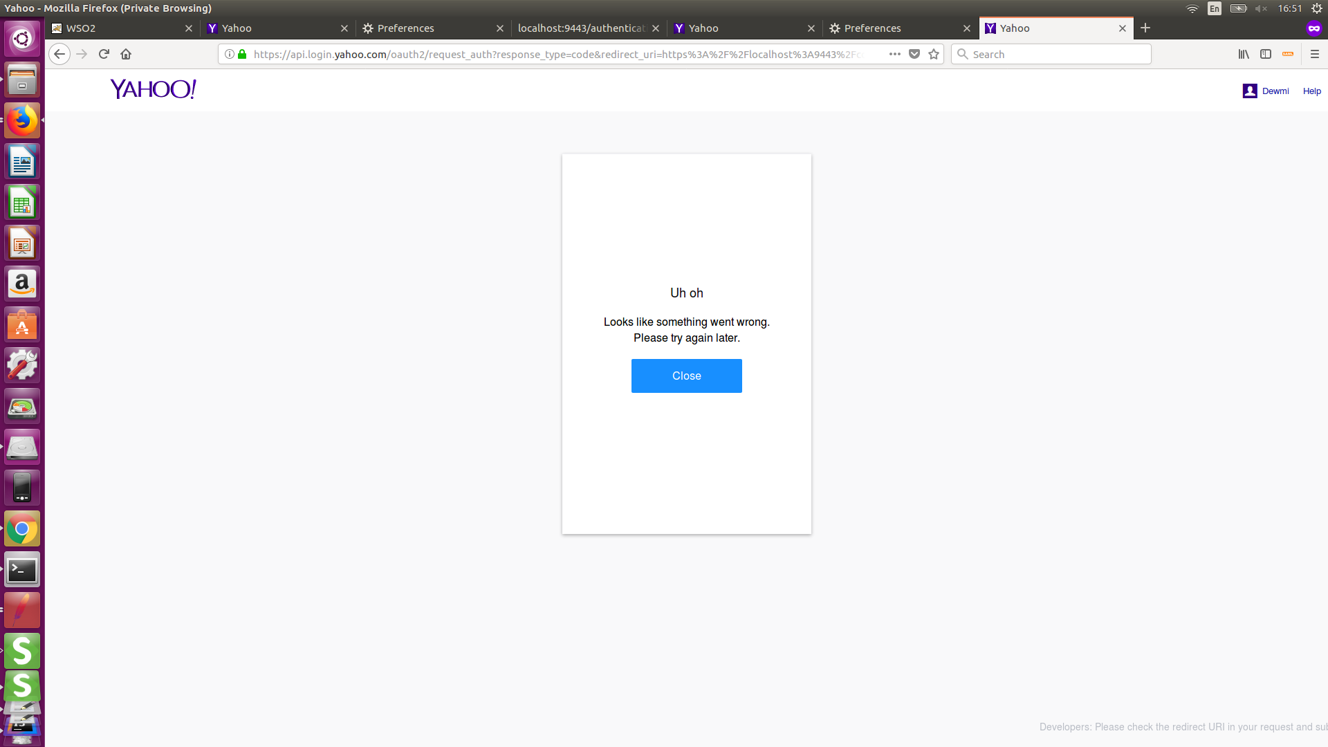Click the blue Close button

(686, 376)
